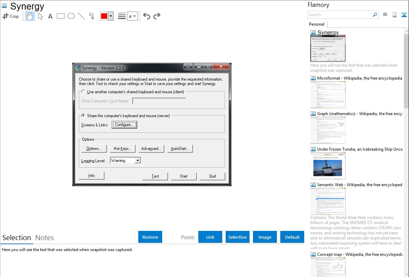Open the Microformat Wikipedia snapshot thumbnail
The width and height of the screenshot is (409, 277).
coord(328,95)
